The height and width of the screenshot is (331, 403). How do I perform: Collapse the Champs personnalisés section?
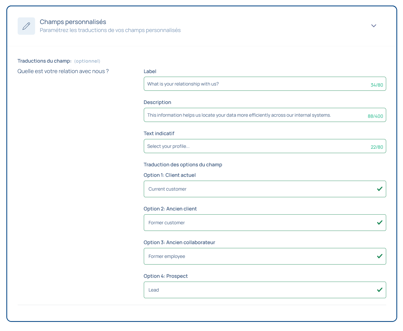tap(373, 26)
